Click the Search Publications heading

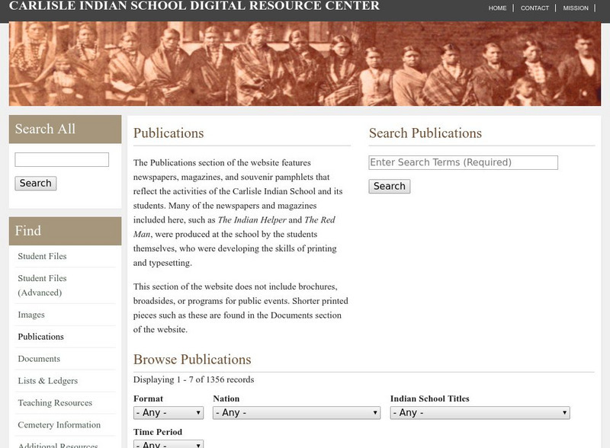click(x=425, y=133)
